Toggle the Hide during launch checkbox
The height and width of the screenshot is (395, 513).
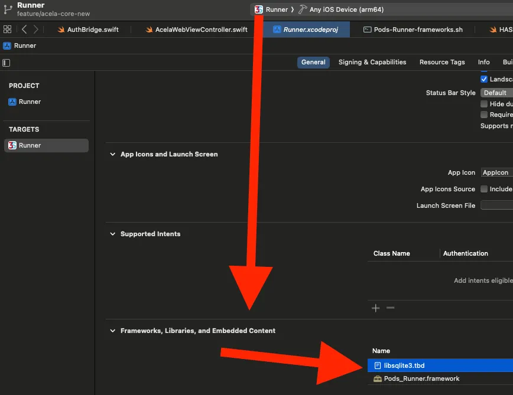pyautogui.click(x=484, y=104)
